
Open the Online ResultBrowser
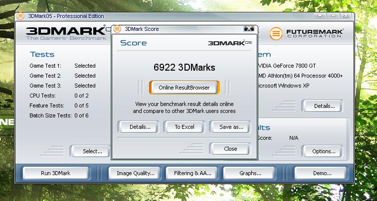tap(184, 88)
